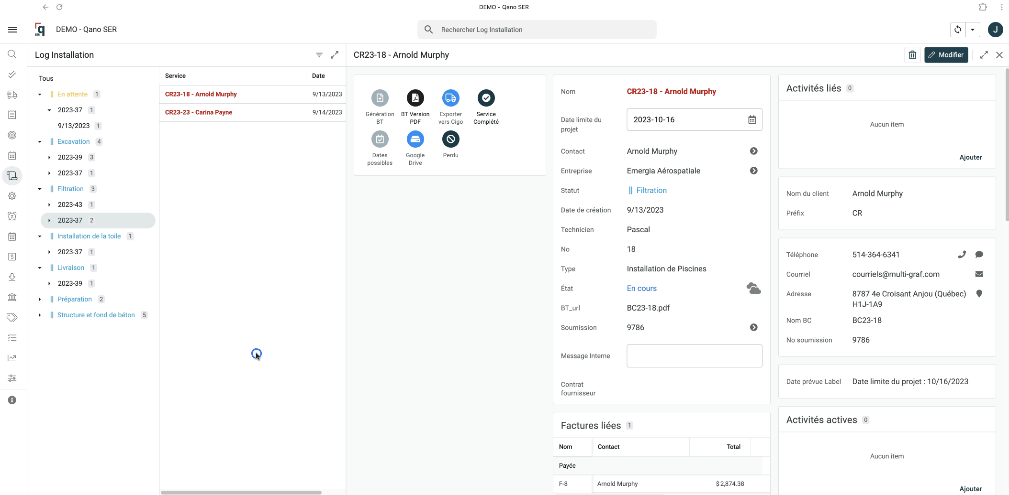Open Google Drive action

pos(415,140)
